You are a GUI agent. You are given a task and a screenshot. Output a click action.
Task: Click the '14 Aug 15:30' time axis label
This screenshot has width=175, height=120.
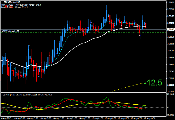click(x=32, y=118)
